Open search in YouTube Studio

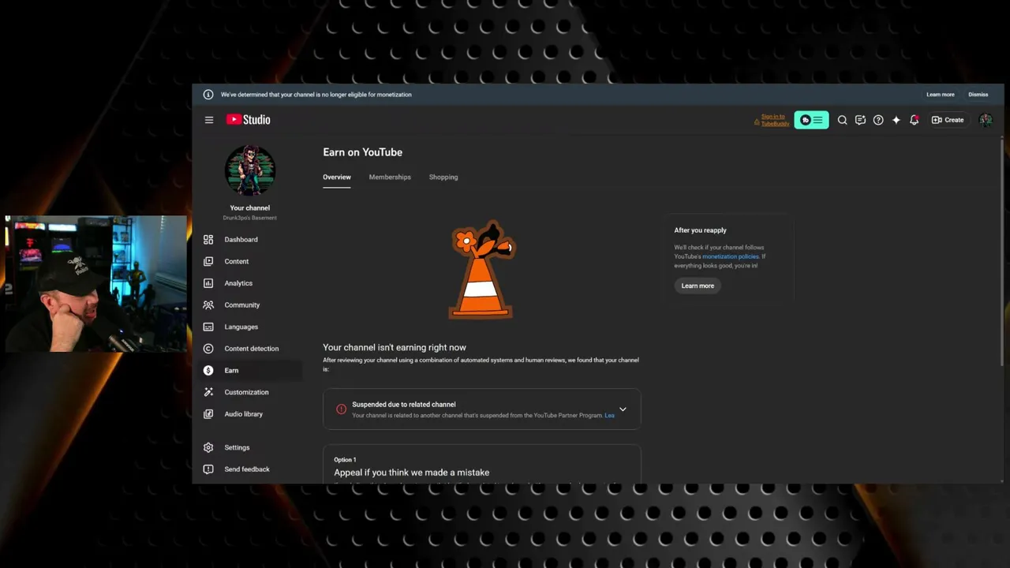(842, 120)
